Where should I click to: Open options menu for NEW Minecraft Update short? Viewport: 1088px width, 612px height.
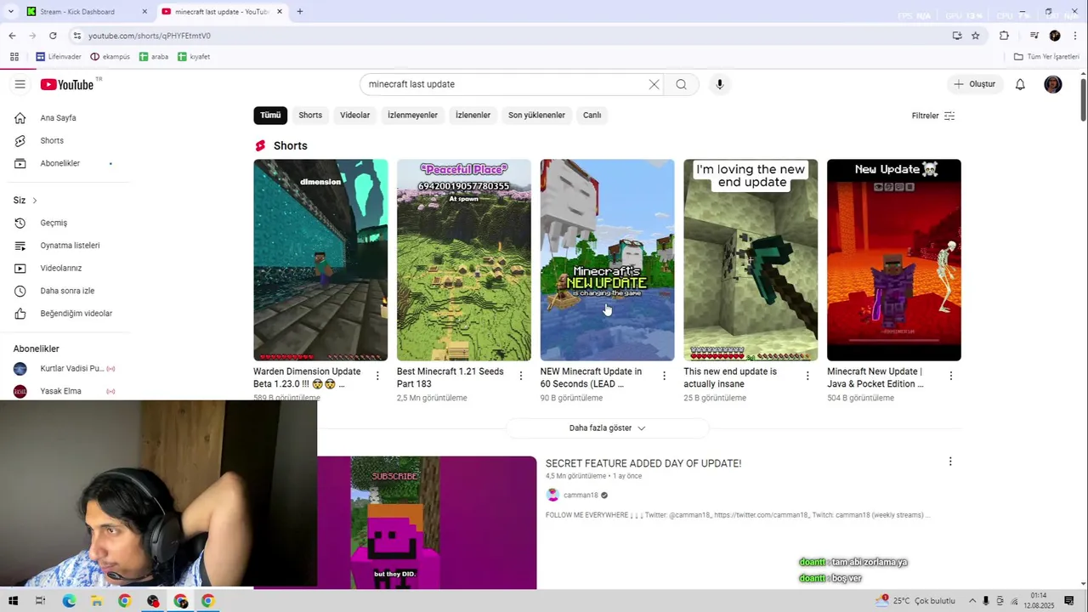click(665, 376)
